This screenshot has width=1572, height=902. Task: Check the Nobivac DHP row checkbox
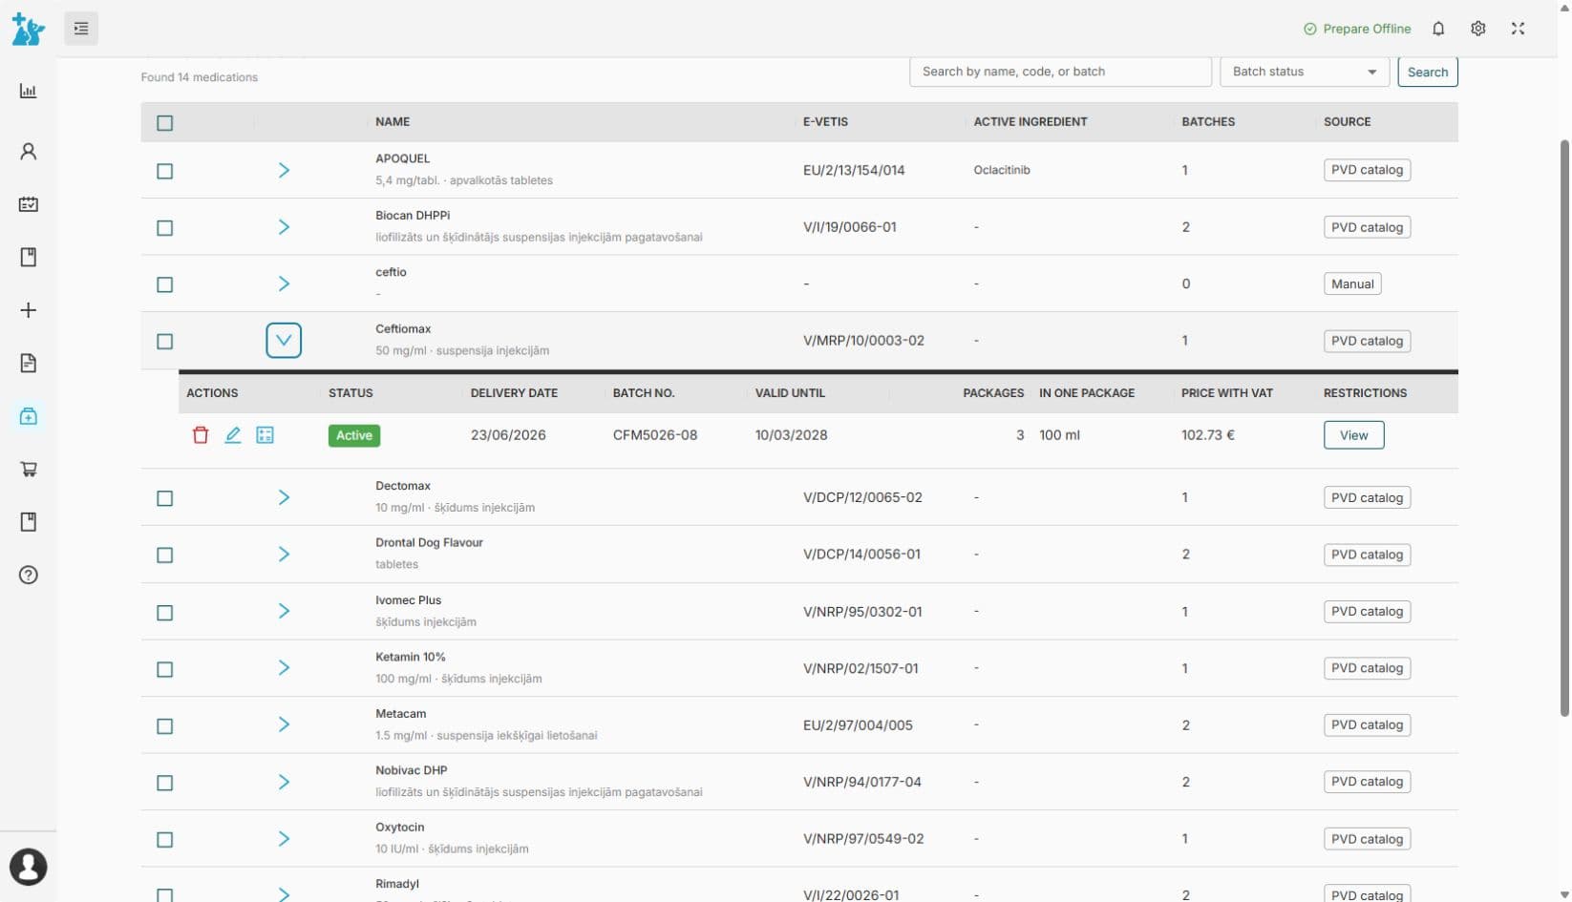(165, 783)
